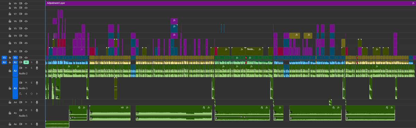Image resolution: width=416 pixels, height=128 pixels.
Task: Hide output of video track V9
Action: click(x=26, y=3)
